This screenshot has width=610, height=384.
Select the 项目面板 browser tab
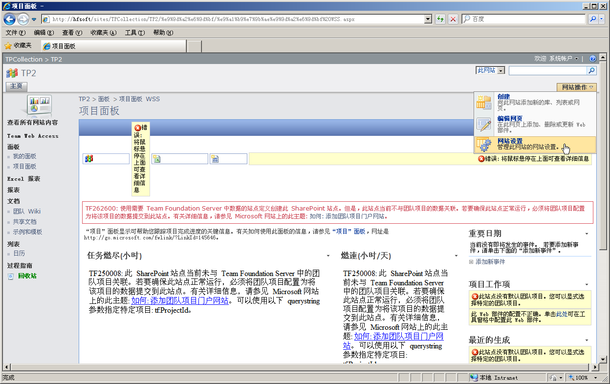click(x=113, y=46)
